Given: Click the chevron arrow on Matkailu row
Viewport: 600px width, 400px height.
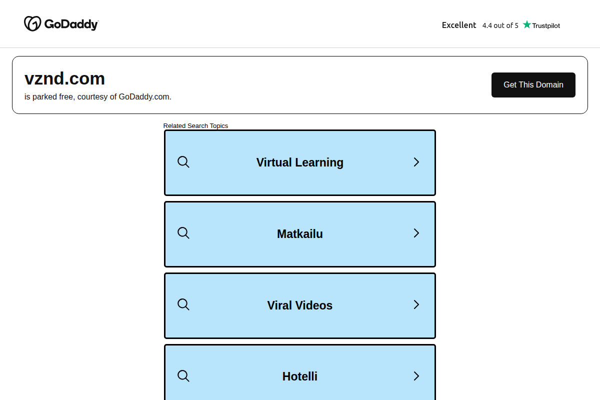Looking at the screenshot, I should click(x=416, y=233).
